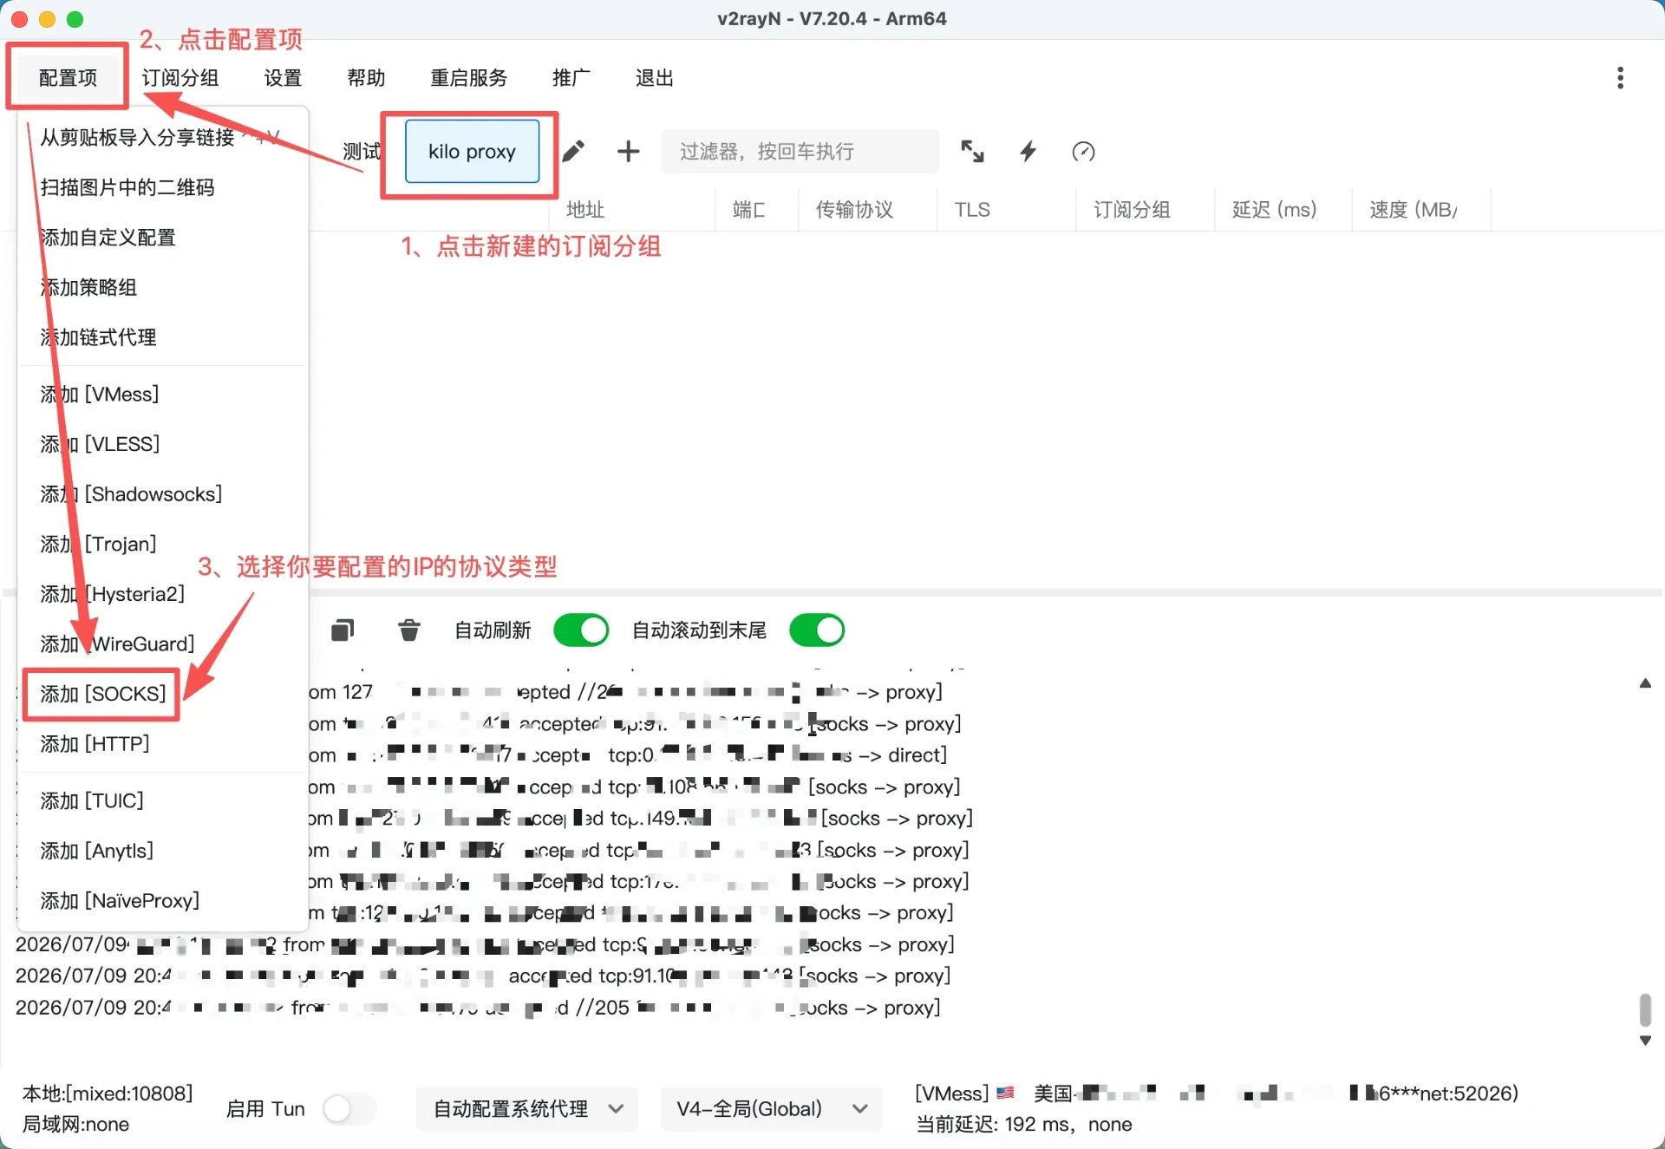Click the speedometer speed test icon
This screenshot has height=1149, width=1665.
coord(1083,152)
